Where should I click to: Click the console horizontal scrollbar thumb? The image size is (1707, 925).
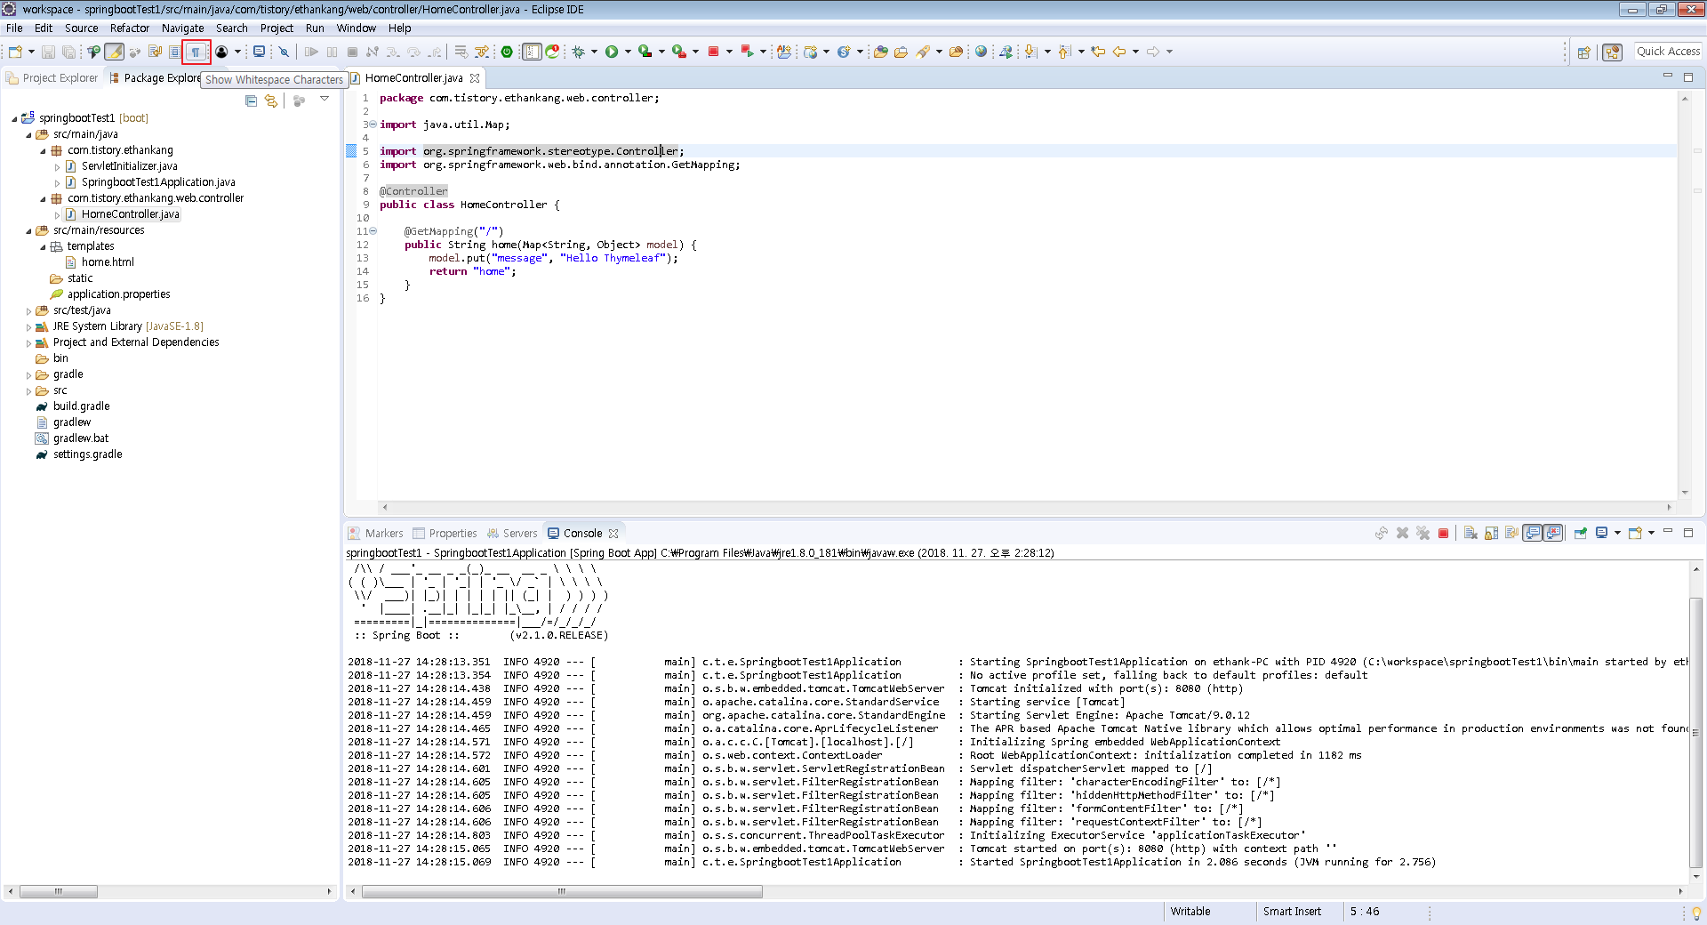pyautogui.click(x=562, y=891)
